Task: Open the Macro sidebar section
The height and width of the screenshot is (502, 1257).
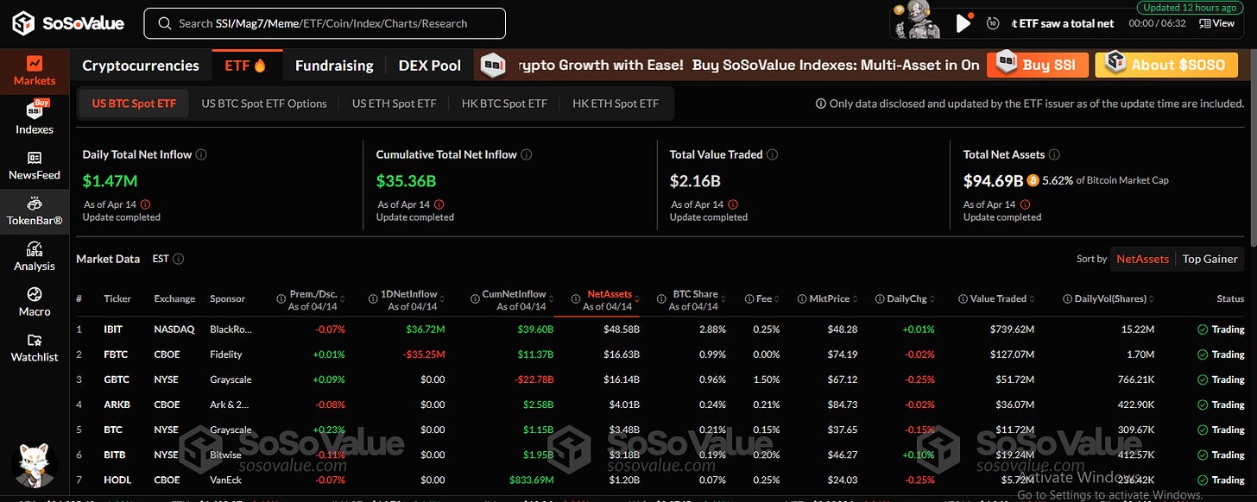Action: tap(35, 302)
